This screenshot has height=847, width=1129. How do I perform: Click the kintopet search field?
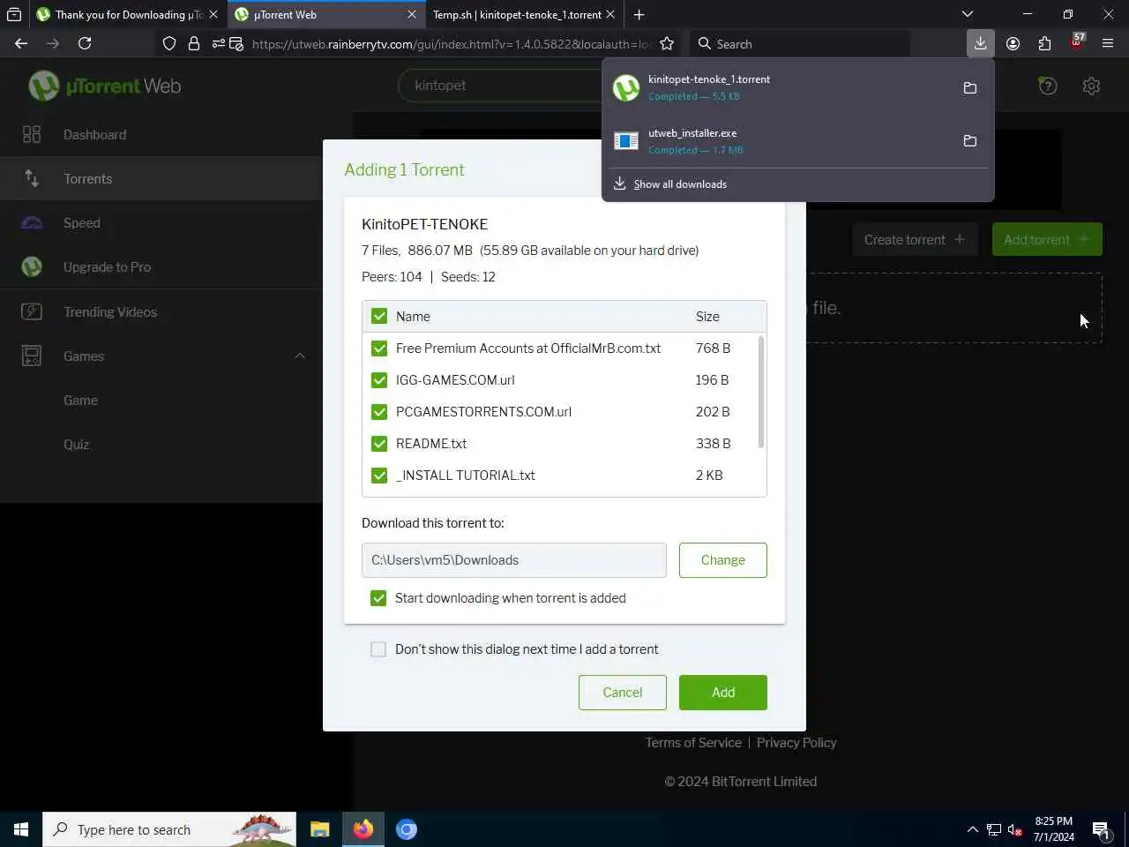(x=499, y=86)
